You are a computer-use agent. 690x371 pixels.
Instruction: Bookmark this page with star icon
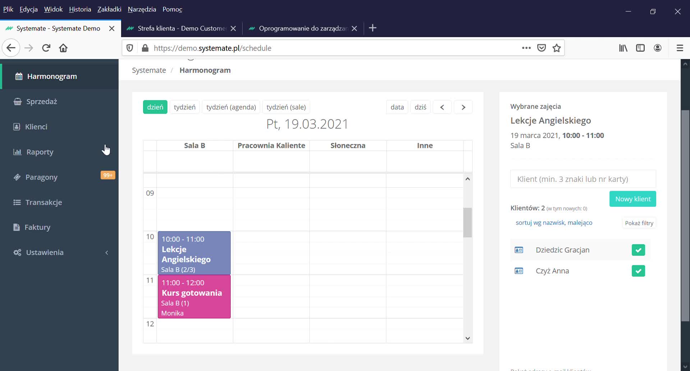557,48
